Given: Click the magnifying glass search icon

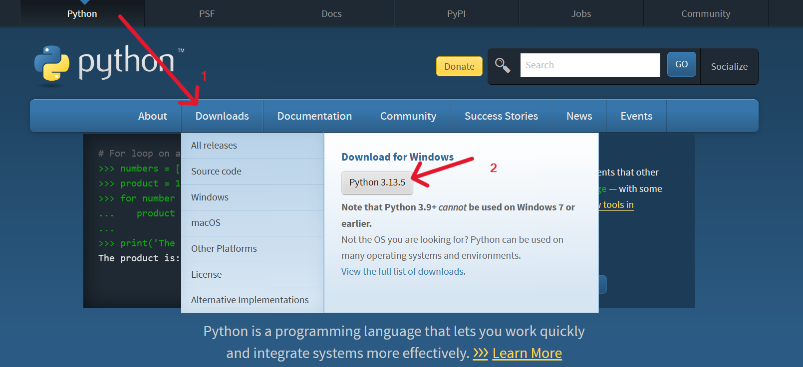Looking at the screenshot, I should [x=503, y=65].
